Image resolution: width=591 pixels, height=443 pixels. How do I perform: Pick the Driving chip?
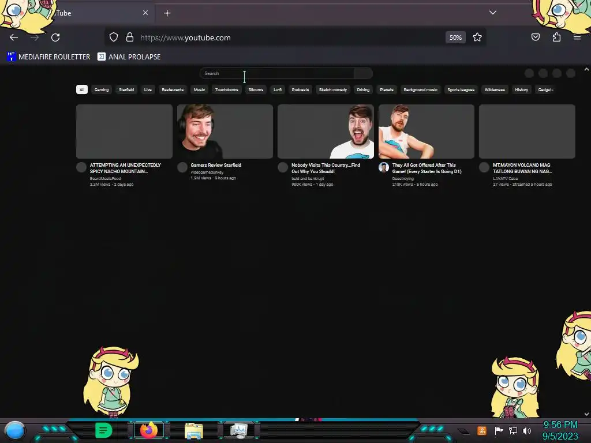[363, 89]
